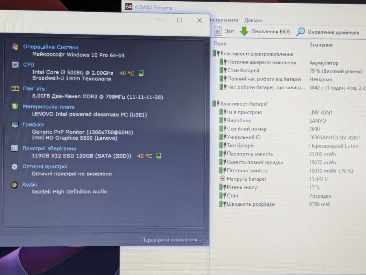Click the value 8788 mW
Viewport: 366px width, 275px height.
click(320, 204)
